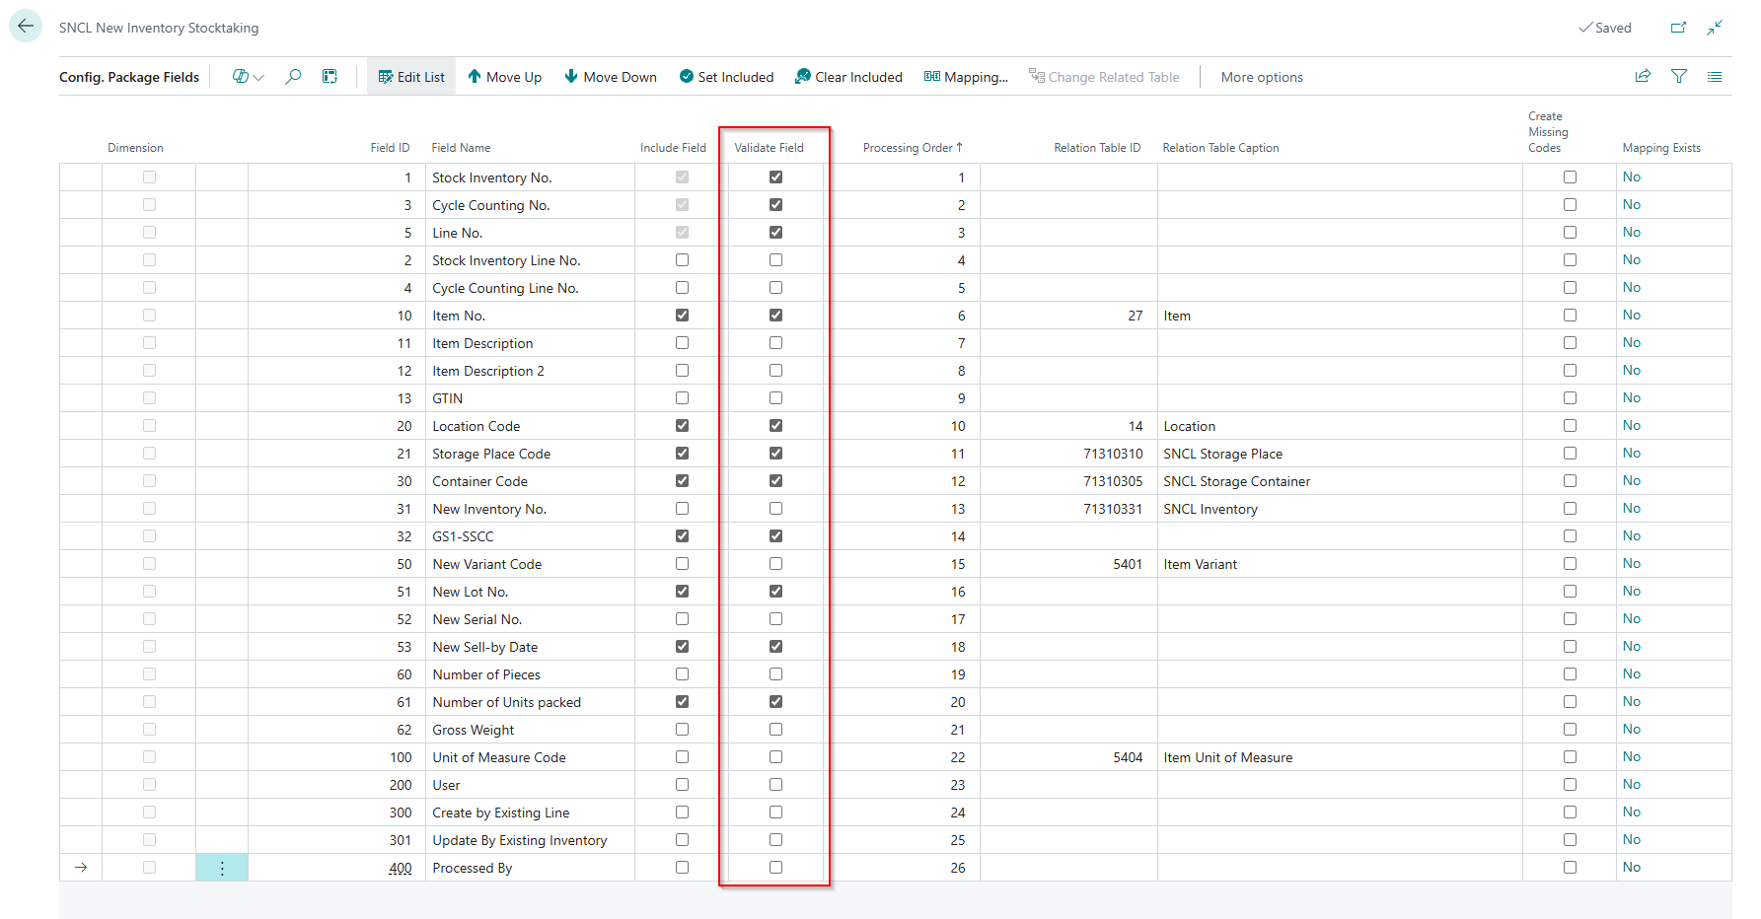Sort by Processing Order column header
The width and height of the screenshot is (1761, 919).
point(913,148)
